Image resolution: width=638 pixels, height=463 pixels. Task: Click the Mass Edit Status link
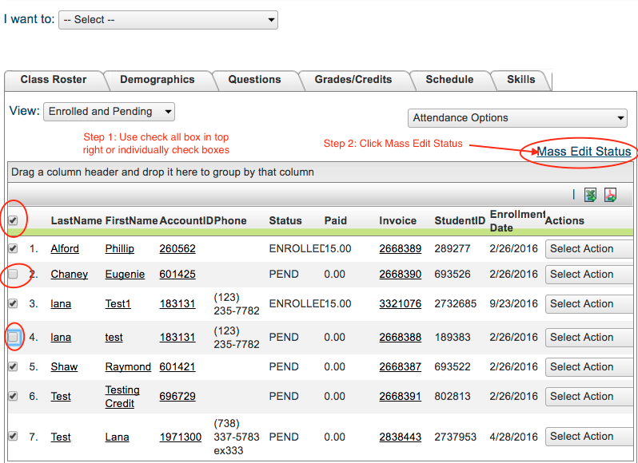(x=584, y=152)
